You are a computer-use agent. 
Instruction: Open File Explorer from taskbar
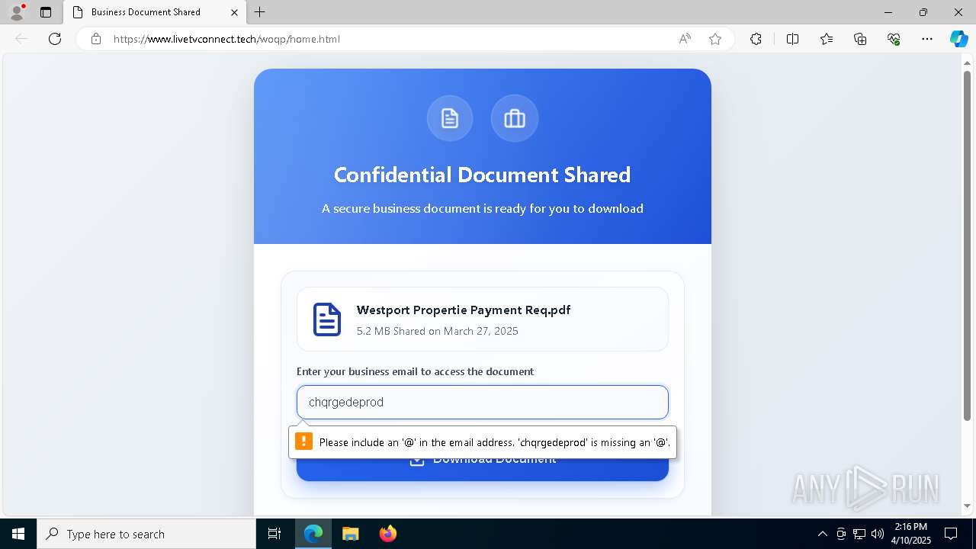[350, 534]
